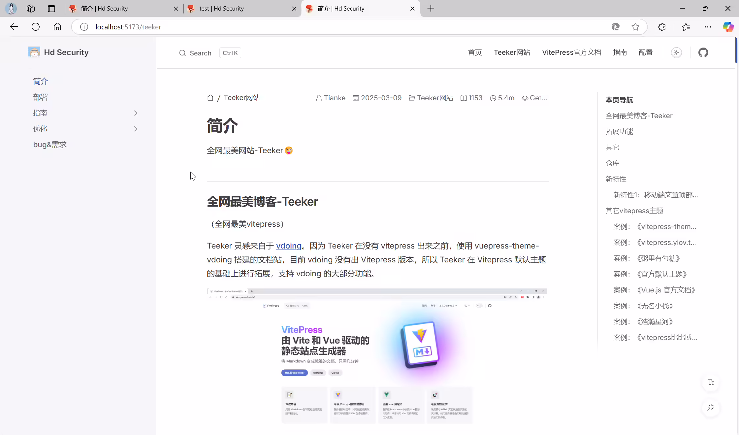Open VitePress官方文档 in the top navigation

(x=572, y=52)
